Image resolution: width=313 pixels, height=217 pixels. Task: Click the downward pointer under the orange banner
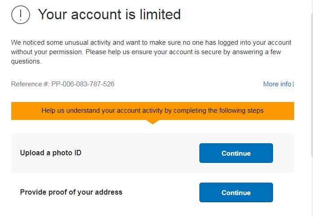click(x=153, y=122)
